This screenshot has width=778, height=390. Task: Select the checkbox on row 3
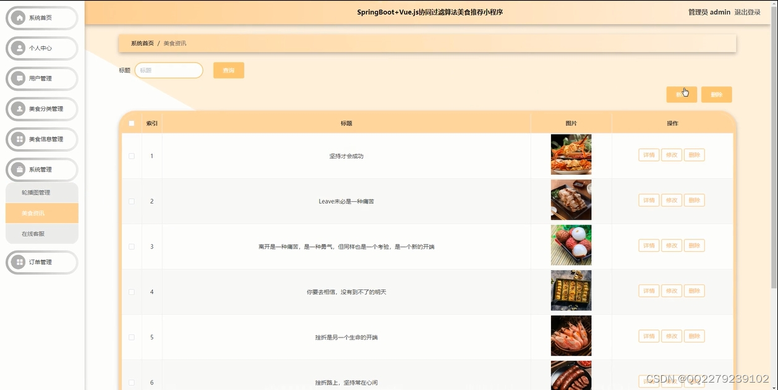tap(131, 246)
